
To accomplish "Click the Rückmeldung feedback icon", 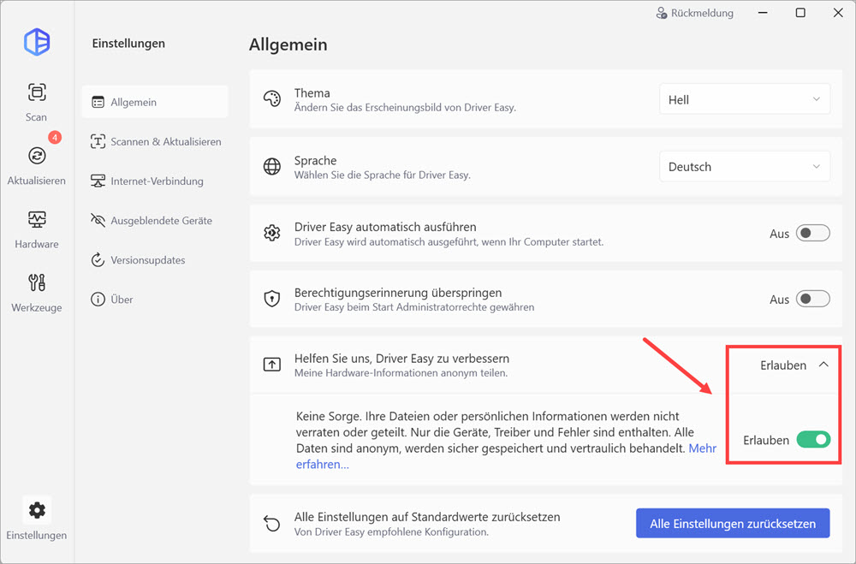I will (661, 13).
